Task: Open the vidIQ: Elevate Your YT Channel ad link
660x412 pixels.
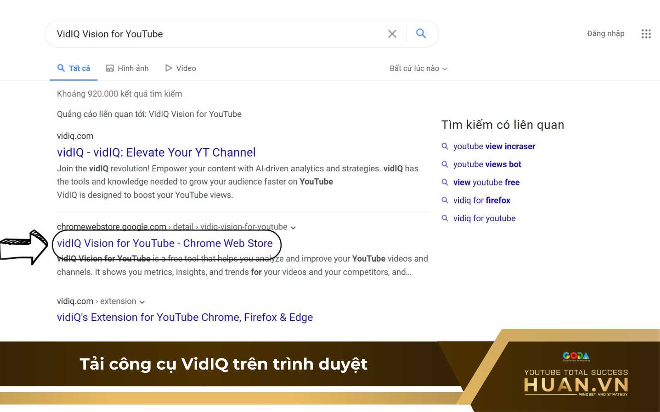Action: tap(156, 152)
